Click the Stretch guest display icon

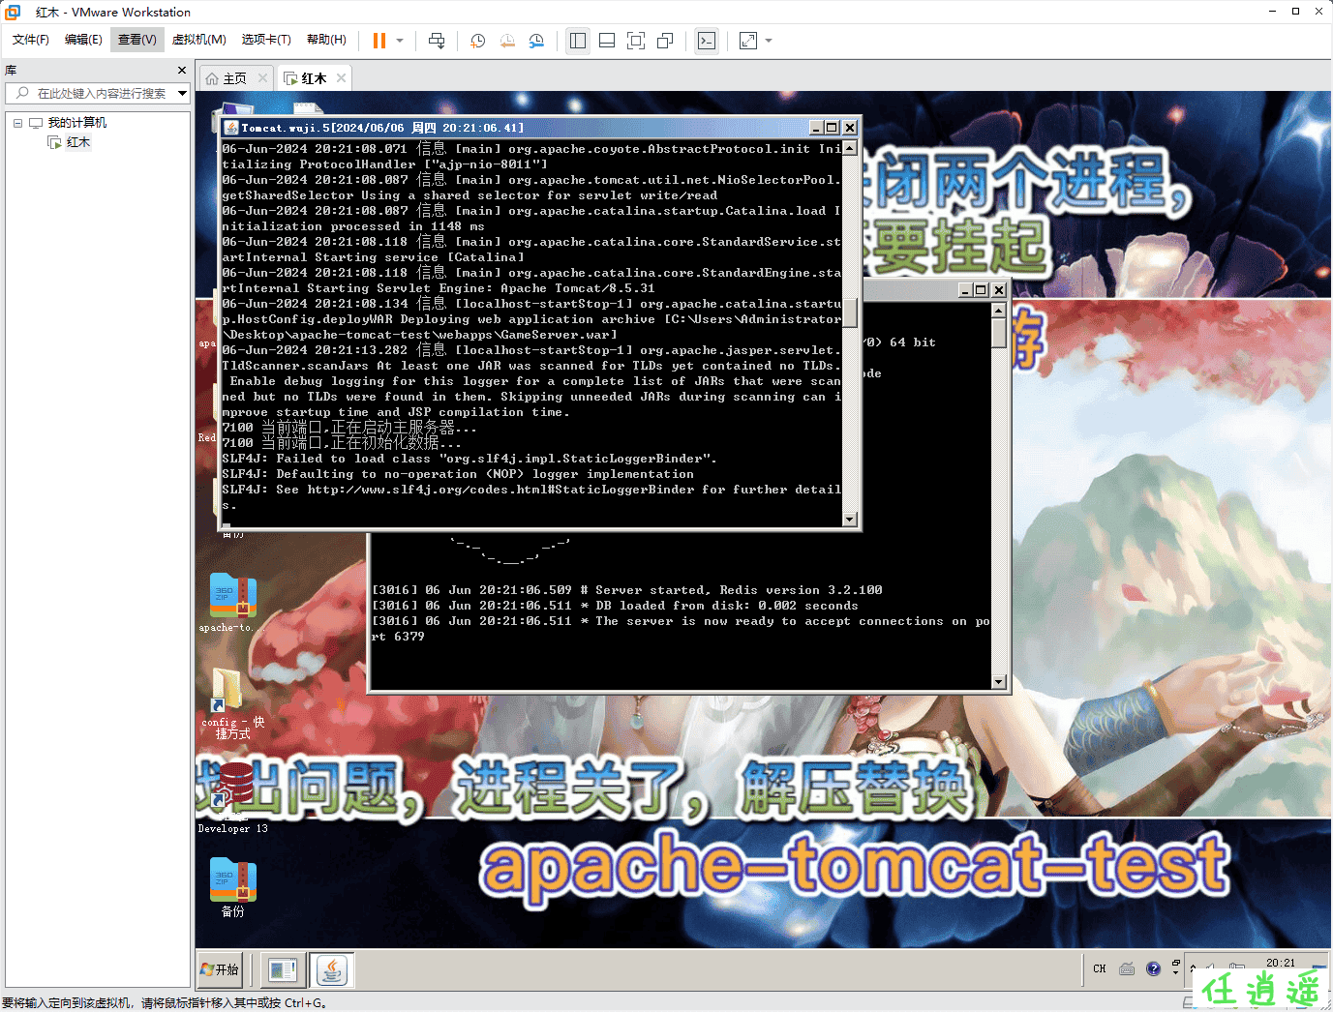(748, 41)
